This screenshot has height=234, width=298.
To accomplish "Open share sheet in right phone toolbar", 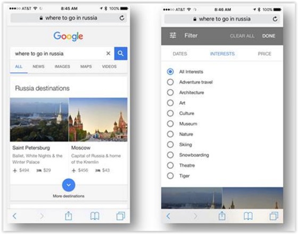I will point(222,216).
